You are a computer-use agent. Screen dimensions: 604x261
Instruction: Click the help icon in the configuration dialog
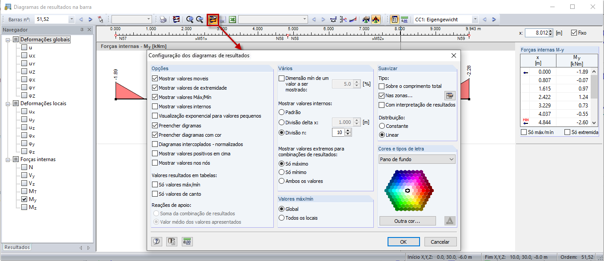click(x=156, y=241)
